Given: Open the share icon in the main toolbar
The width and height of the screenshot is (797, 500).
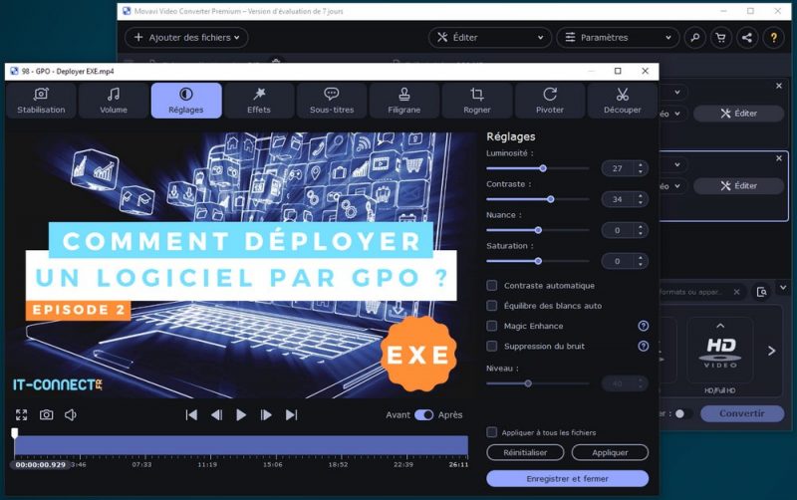Looking at the screenshot, I should 746,38.
